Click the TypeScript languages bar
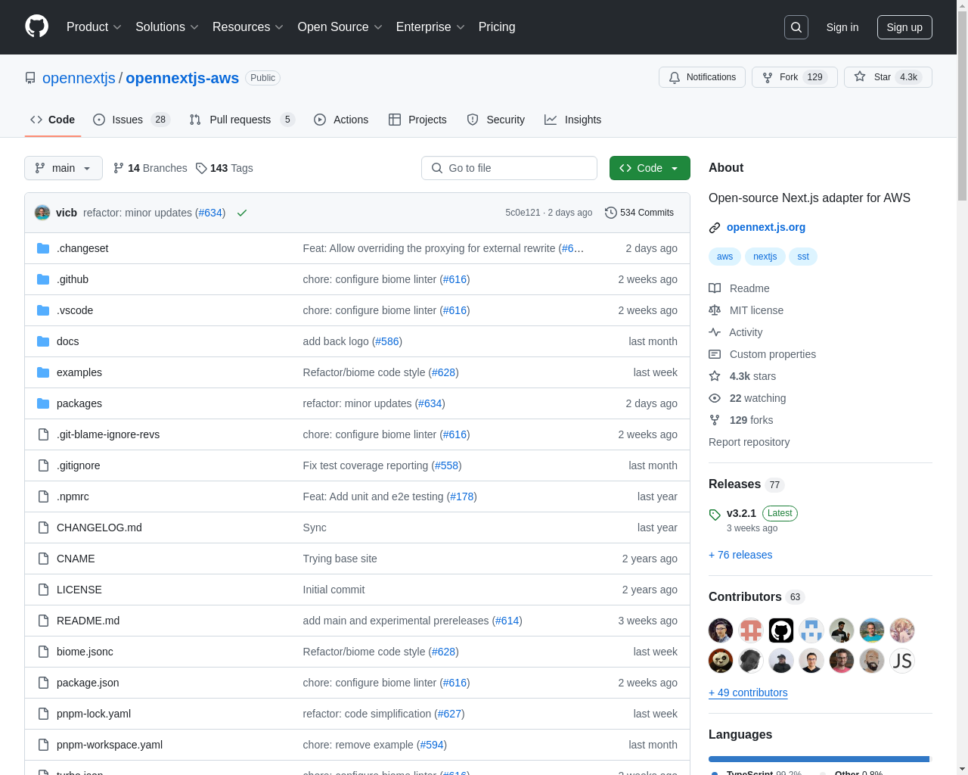The width and height of the screenshot is (968, 775). click(819, 759)
